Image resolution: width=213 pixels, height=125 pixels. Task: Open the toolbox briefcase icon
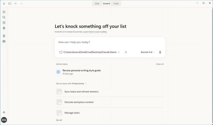[x=4, y=41]
